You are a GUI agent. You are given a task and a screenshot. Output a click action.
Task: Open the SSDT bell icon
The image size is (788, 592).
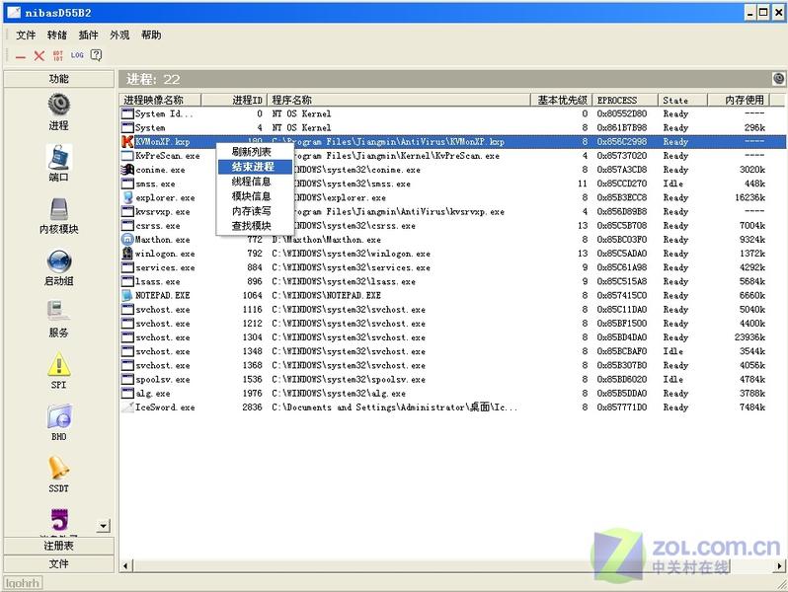pos(59,468)
